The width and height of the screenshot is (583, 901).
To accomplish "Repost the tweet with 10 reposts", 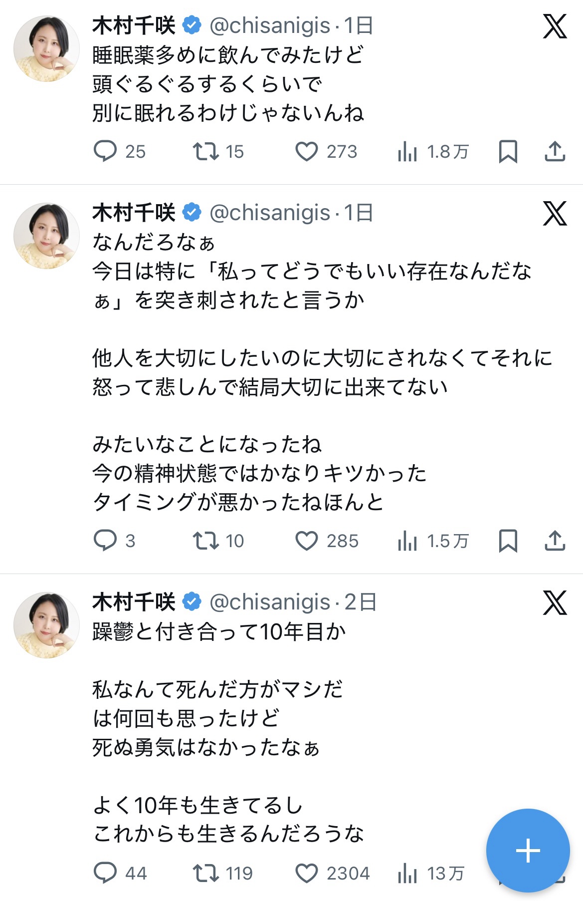I will 205,541.
